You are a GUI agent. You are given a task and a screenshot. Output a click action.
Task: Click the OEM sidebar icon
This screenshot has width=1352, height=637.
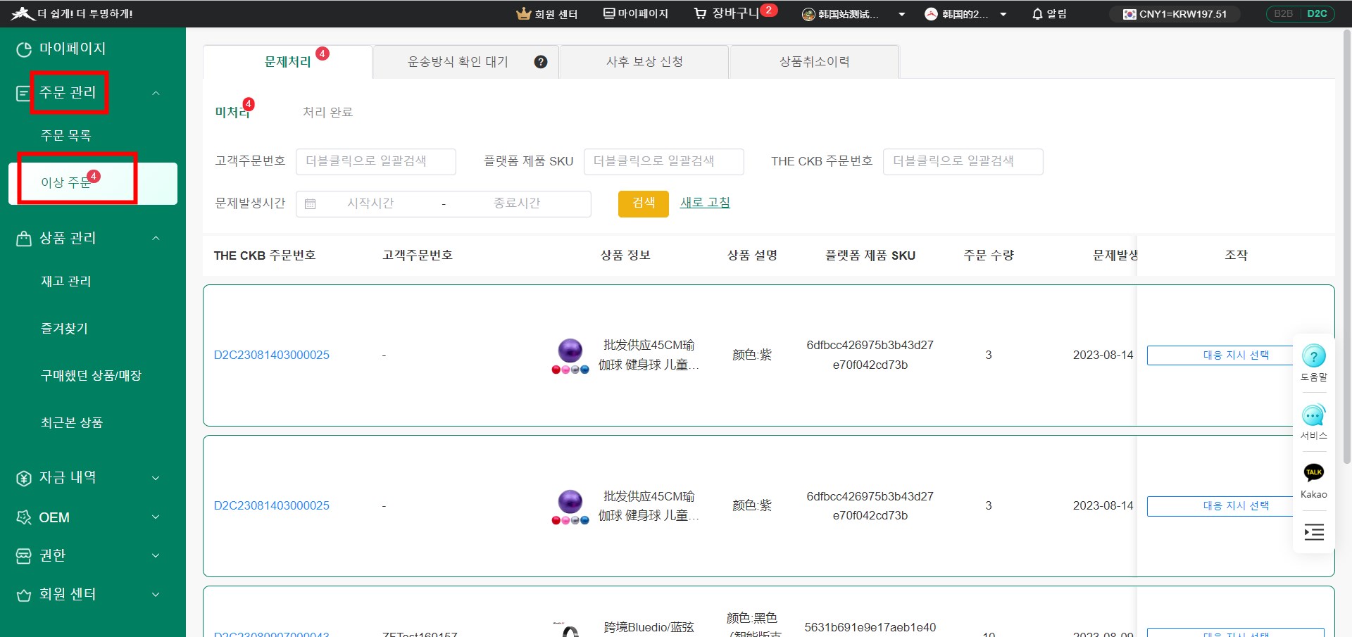click(x=24, y=517)
